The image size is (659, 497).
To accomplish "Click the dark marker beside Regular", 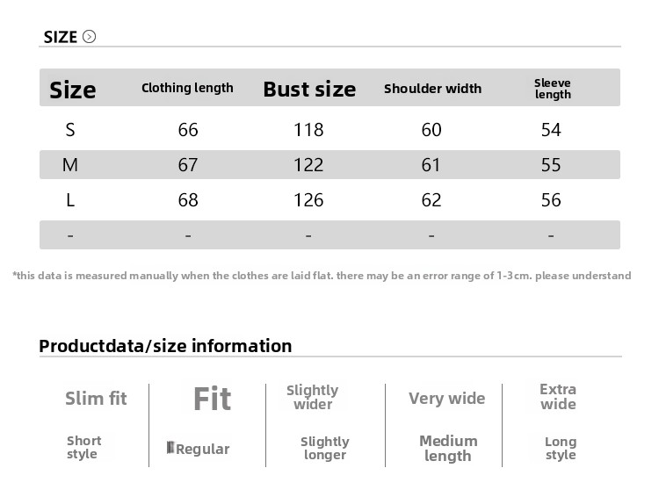I will (170, 448).
